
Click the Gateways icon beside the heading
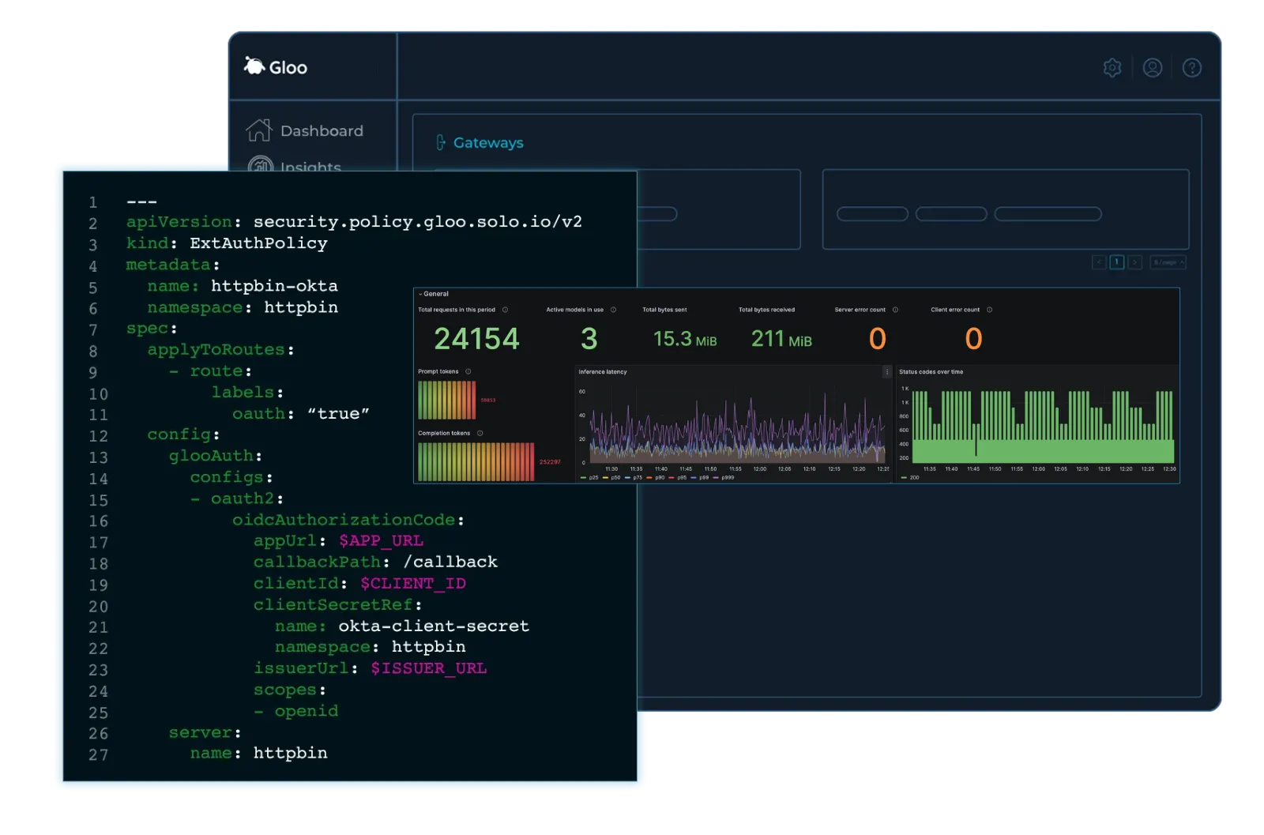click(x=441, y=142)
